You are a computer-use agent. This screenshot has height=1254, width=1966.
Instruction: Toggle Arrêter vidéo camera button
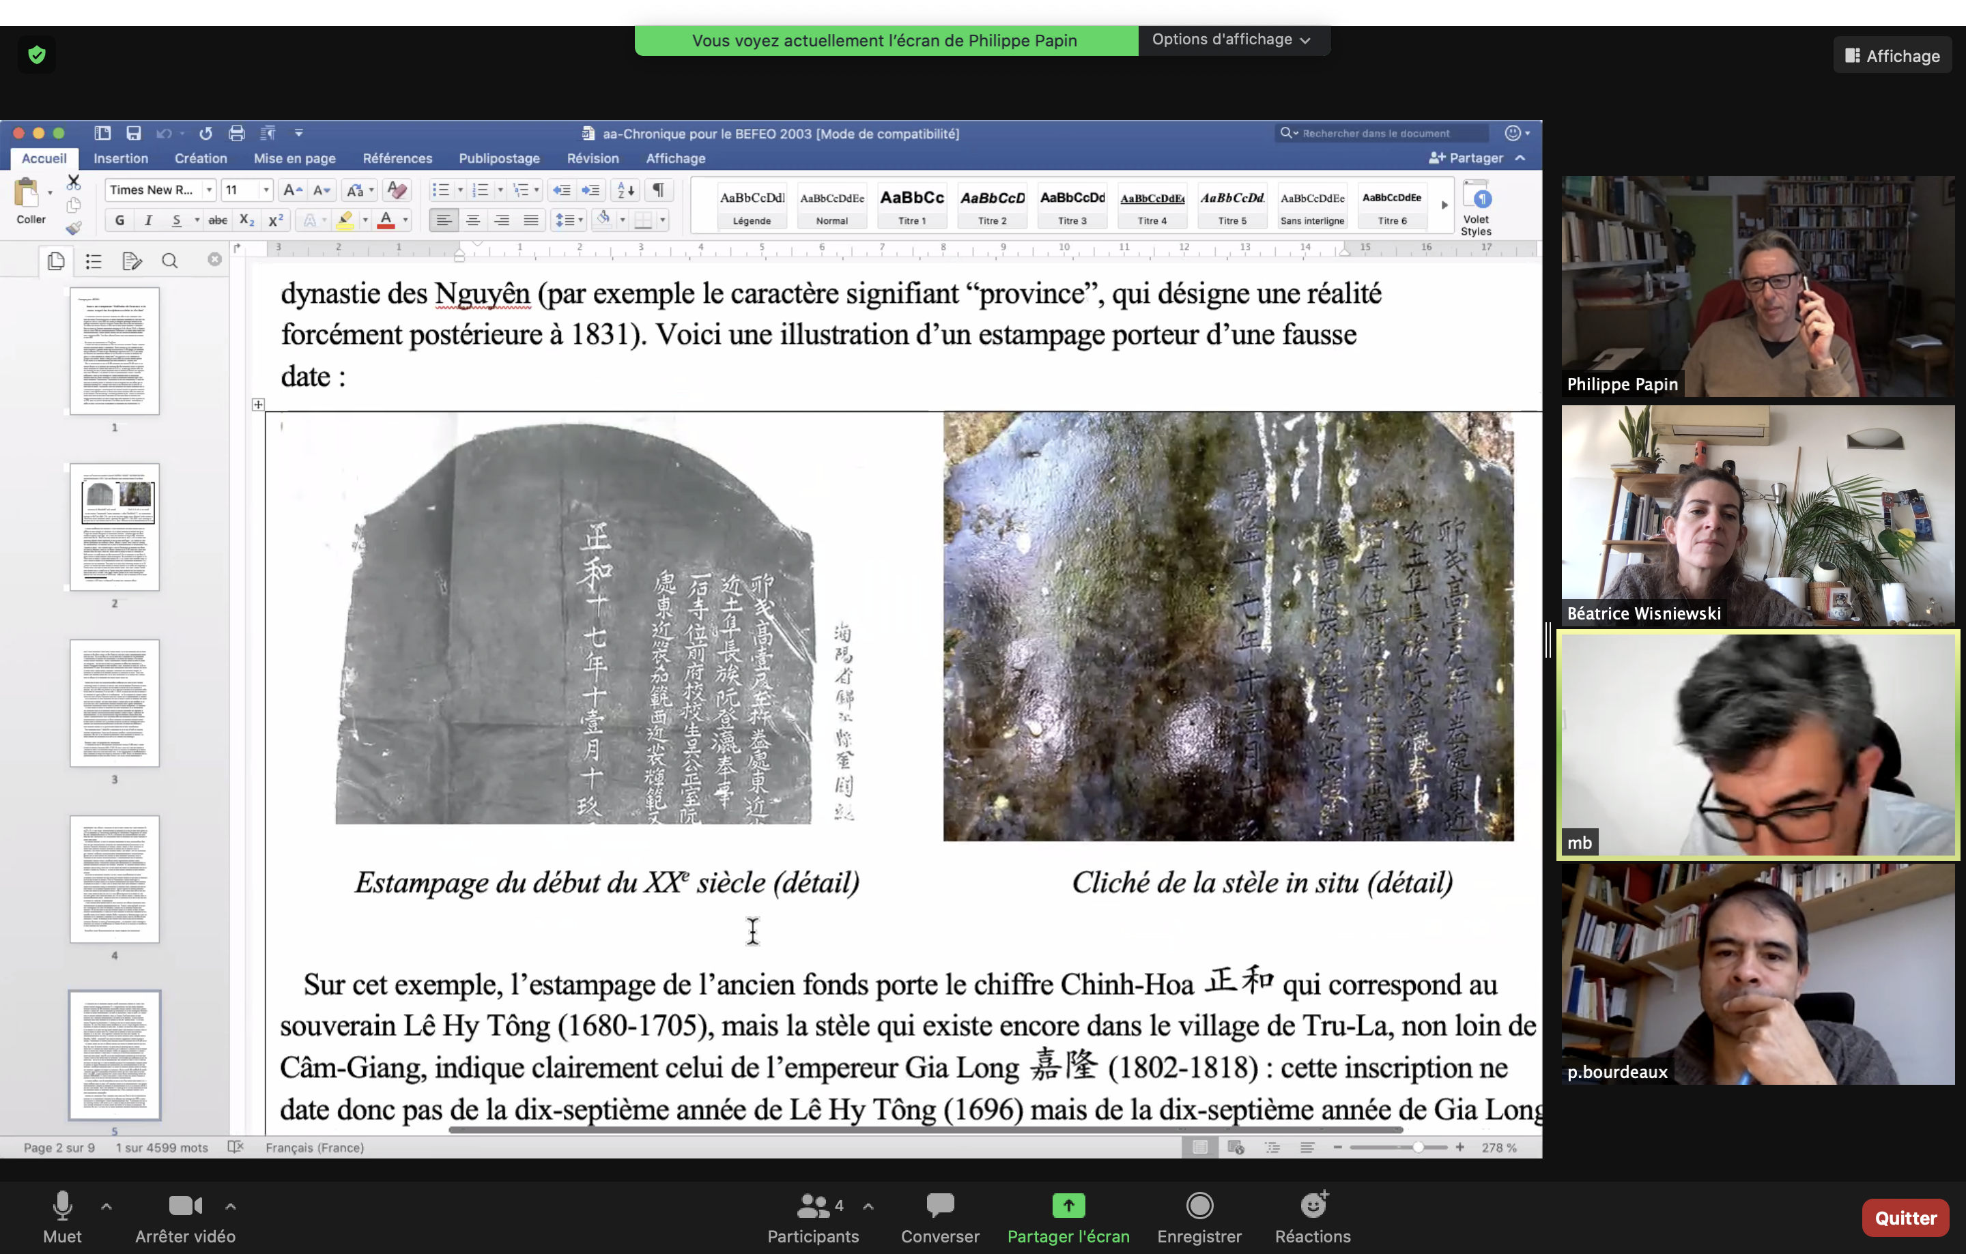[184, 1205]
